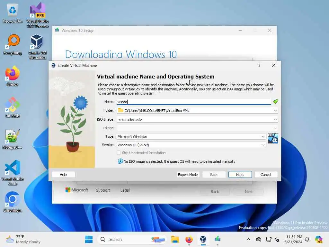
Task: Click the taskbar Search box
Action: [x=132, y=239]
